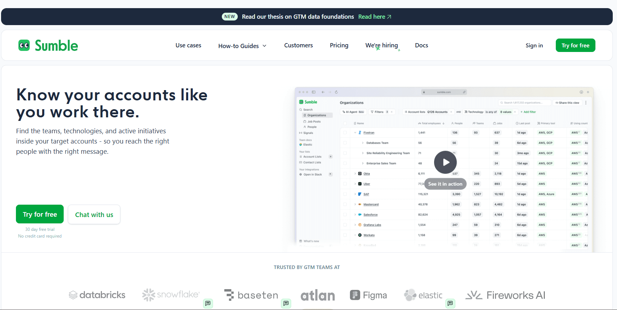Open the We're hiring page
The image size is (617, 310).
[x=382, y=45]
